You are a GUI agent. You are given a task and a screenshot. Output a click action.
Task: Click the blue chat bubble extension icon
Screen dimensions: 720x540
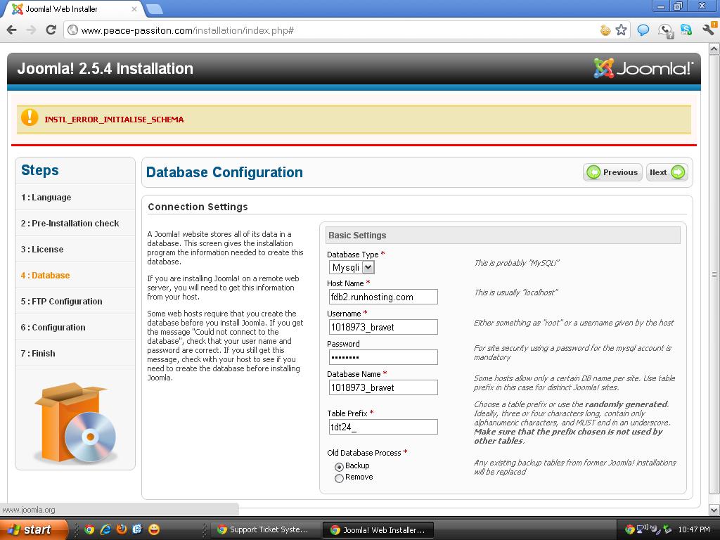643,30
